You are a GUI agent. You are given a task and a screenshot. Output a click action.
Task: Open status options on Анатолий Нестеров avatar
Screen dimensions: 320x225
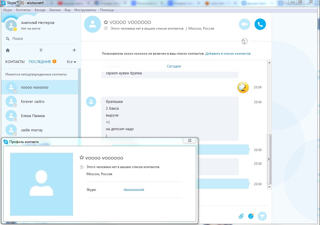coord(11,25)
